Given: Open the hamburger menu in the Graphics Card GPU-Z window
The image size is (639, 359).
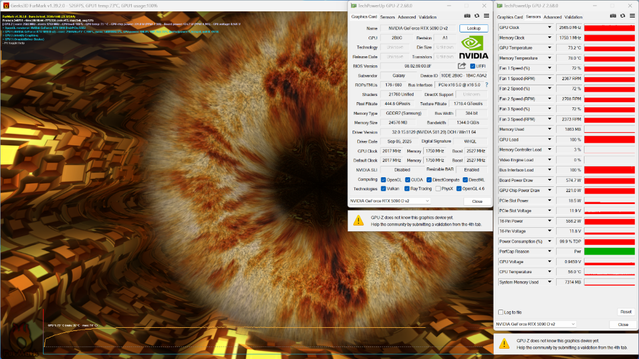Looking at the screenshot, I should coord(487,16).
